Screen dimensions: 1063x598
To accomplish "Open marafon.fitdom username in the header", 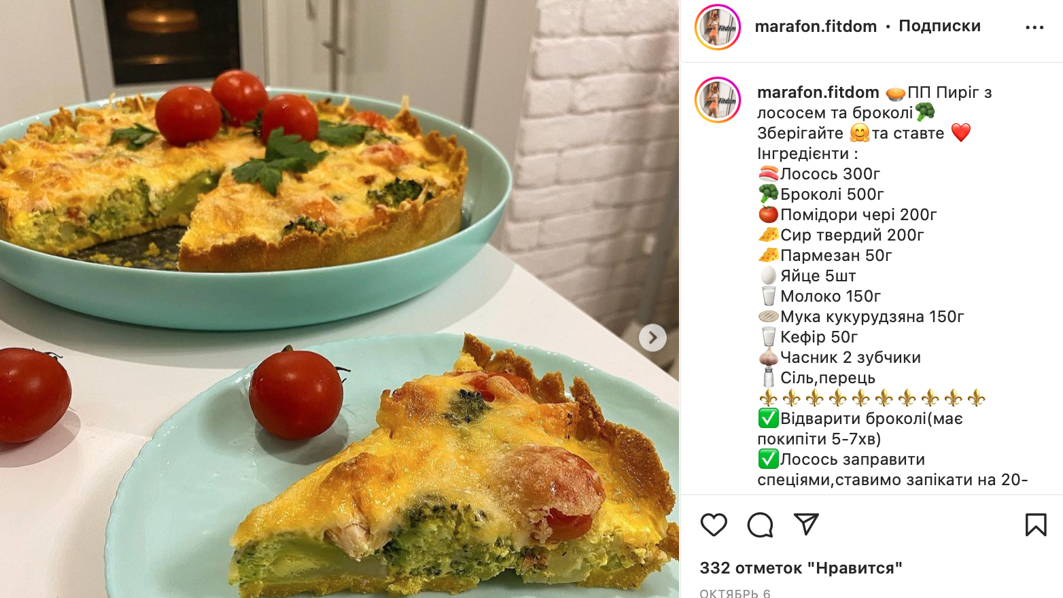I will tap(816, 27).
